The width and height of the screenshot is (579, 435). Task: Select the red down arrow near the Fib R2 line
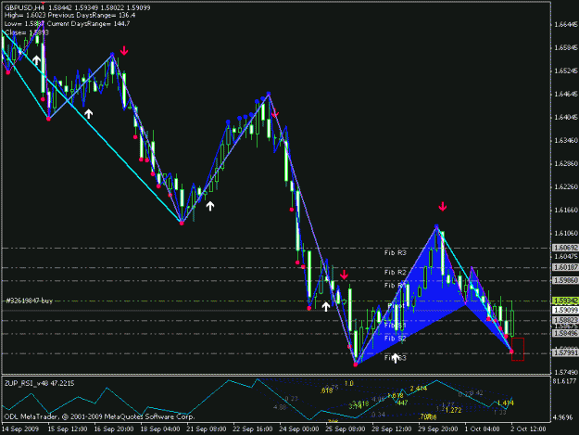click(344, 275)
